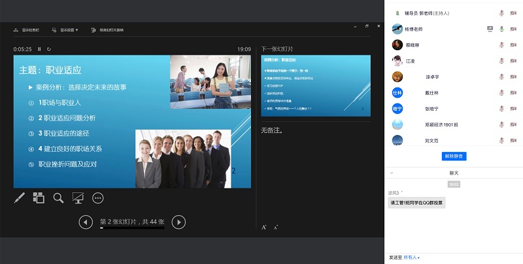Click the 结束幻灯片放映 option
Viewport: 523px width, 264px height.
pyautogui.click(x=112, y=29)
